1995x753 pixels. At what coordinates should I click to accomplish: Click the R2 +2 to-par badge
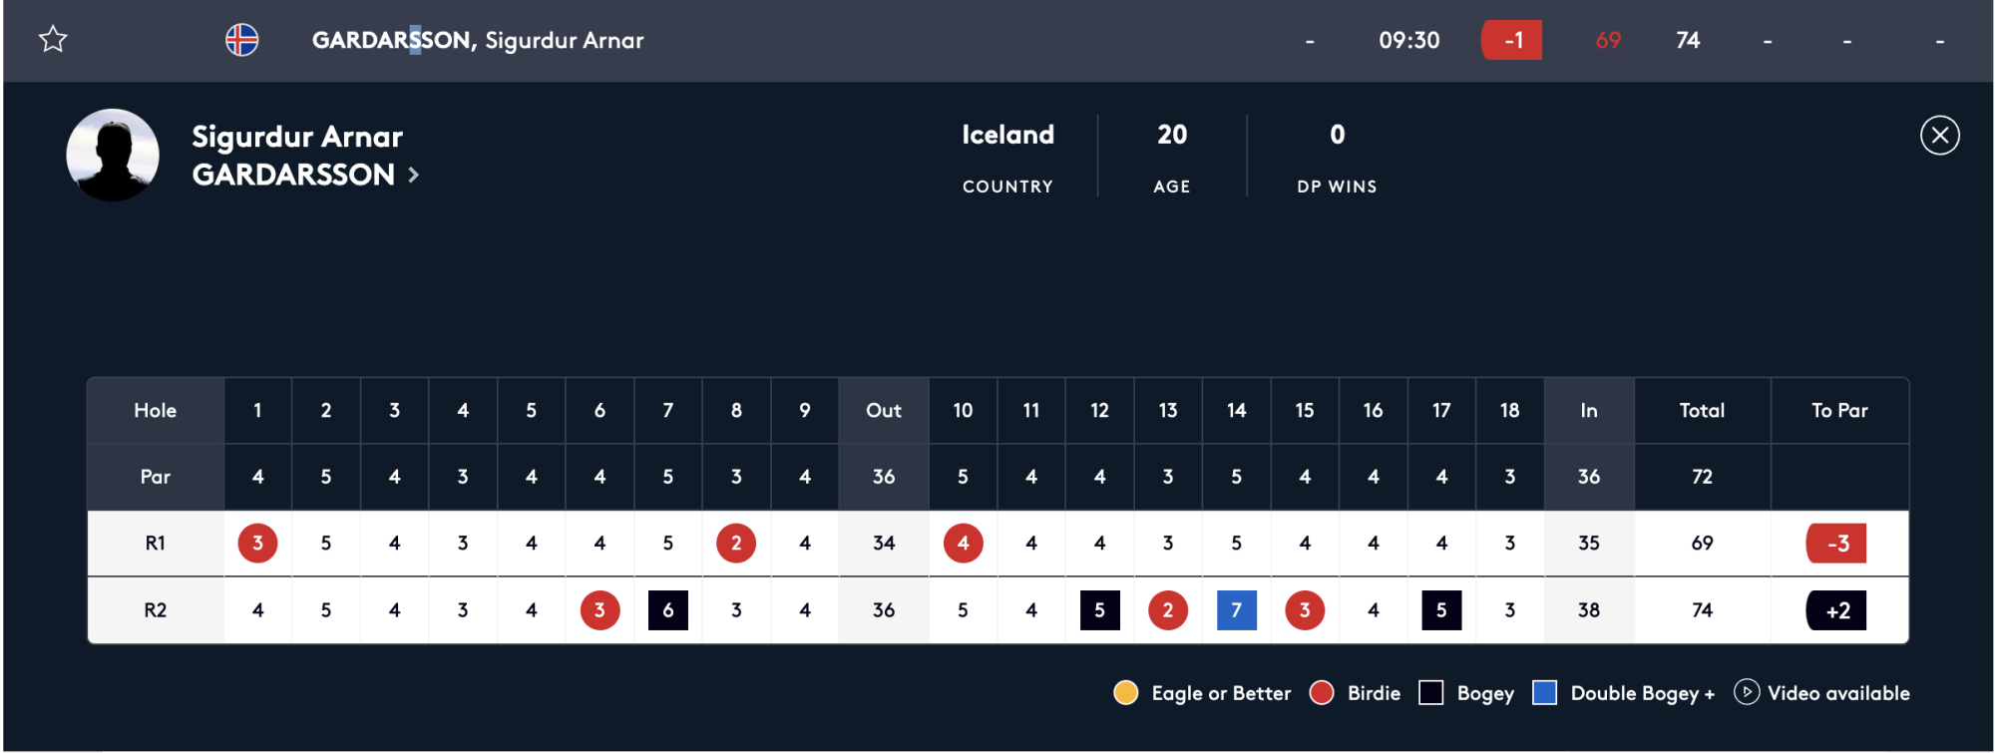(x=1836, y=610)
